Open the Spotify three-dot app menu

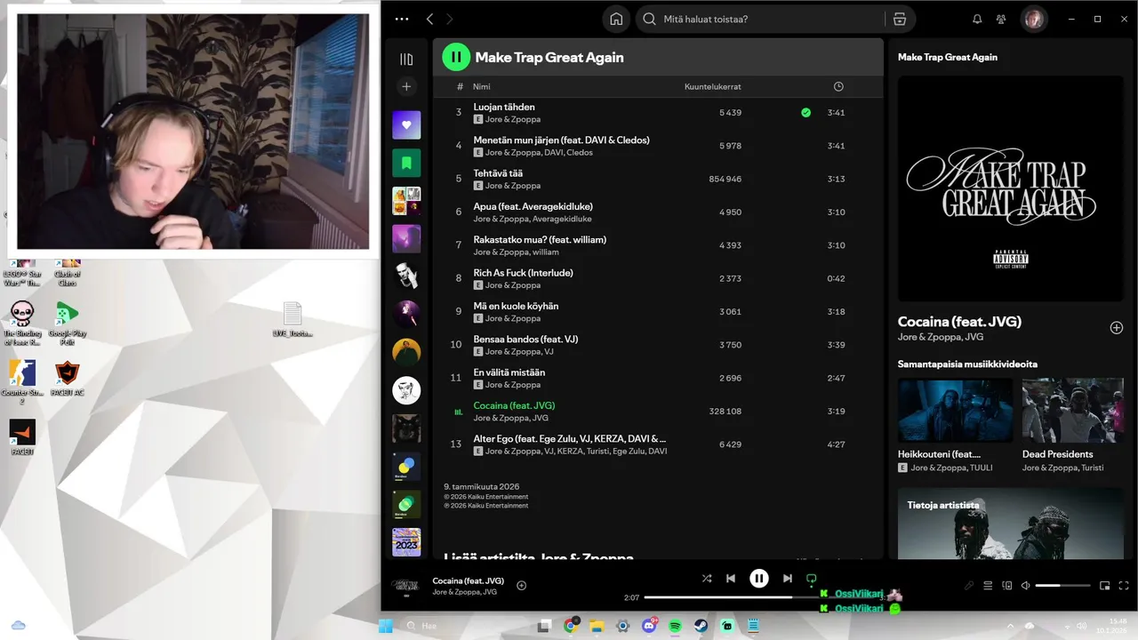pos(402,19)
